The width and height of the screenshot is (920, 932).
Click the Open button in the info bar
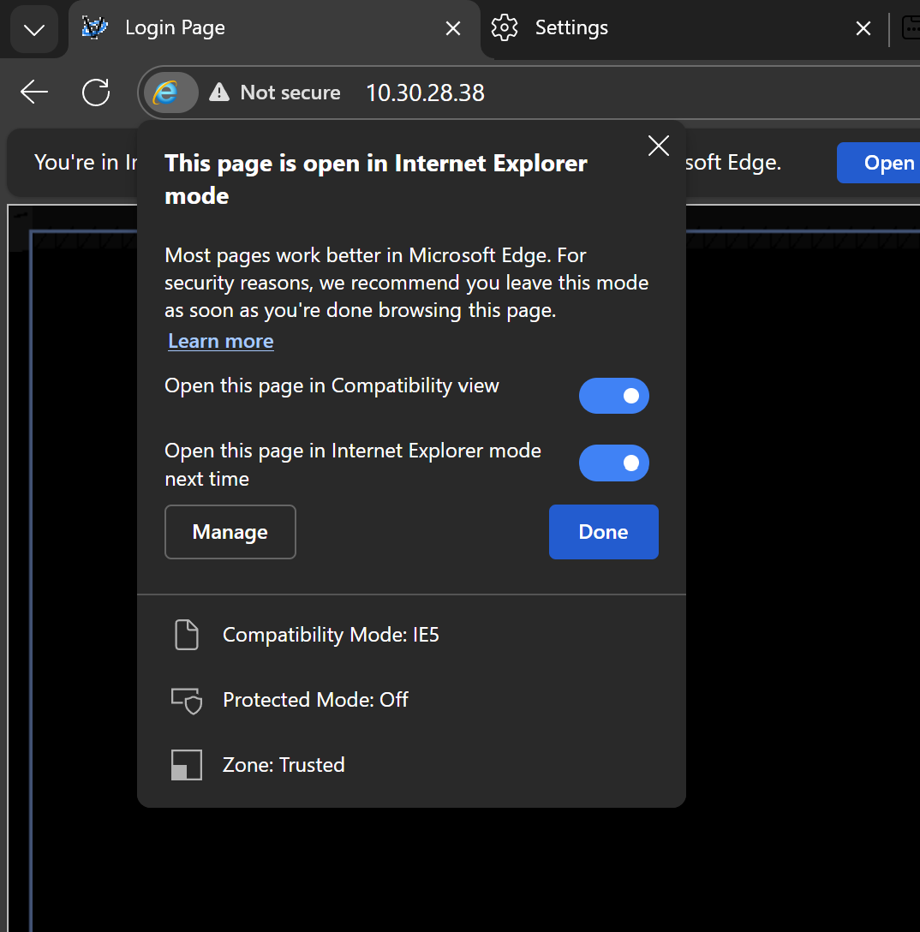pyautogui.click(x=880, y=163)
